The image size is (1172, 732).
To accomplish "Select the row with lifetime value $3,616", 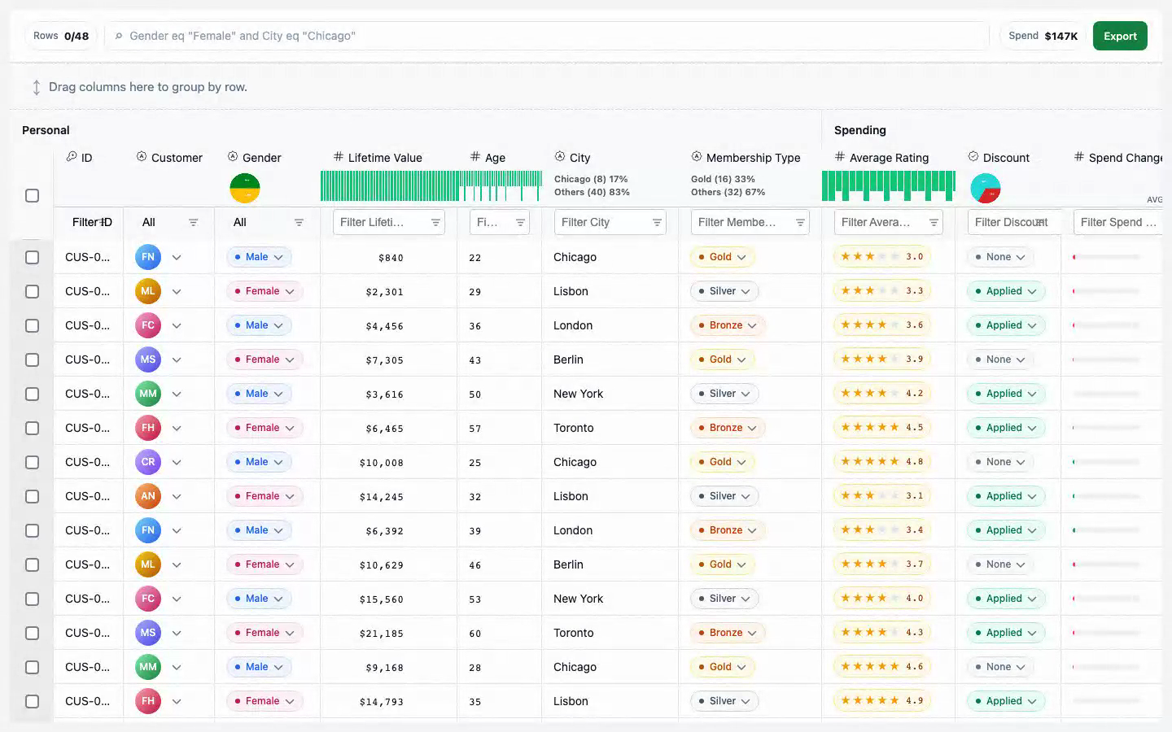I will (x=32, y=394).
